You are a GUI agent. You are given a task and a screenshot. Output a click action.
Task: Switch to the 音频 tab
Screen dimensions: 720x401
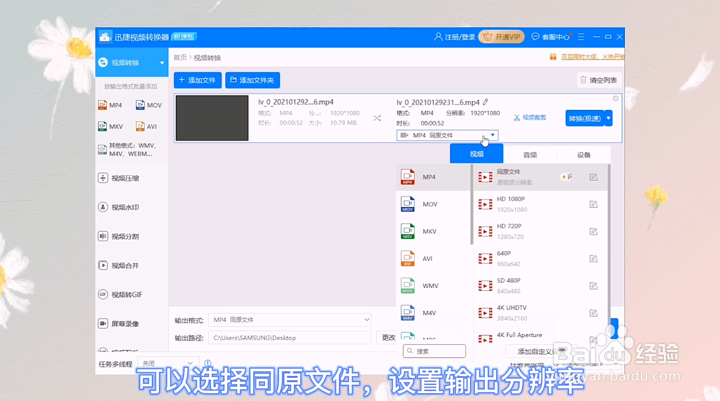(x=530, y=155)
